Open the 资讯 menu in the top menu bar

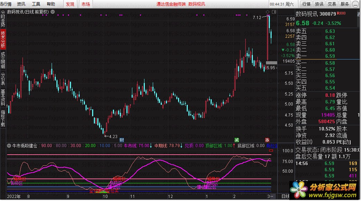[x=21, y=4]
